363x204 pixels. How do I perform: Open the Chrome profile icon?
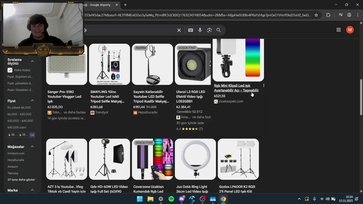click(349, 15)
